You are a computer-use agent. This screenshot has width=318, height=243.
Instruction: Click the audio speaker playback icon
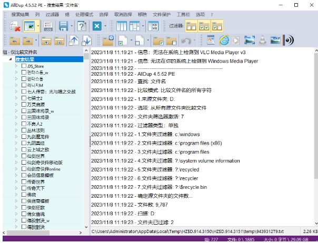pyautogui.click(x=288, y=40)
